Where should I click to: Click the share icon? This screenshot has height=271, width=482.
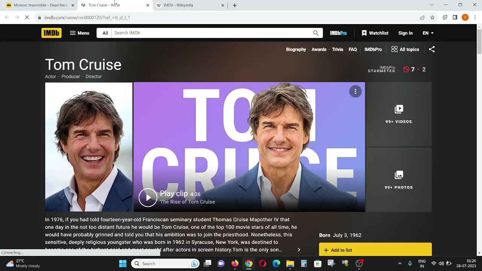pyautogui.click(x=432, y=49)
